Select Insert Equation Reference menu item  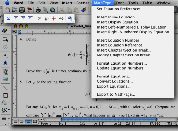pos(133,45)
